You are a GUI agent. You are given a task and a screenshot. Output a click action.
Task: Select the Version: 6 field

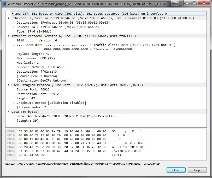click(x=37, y=40)
